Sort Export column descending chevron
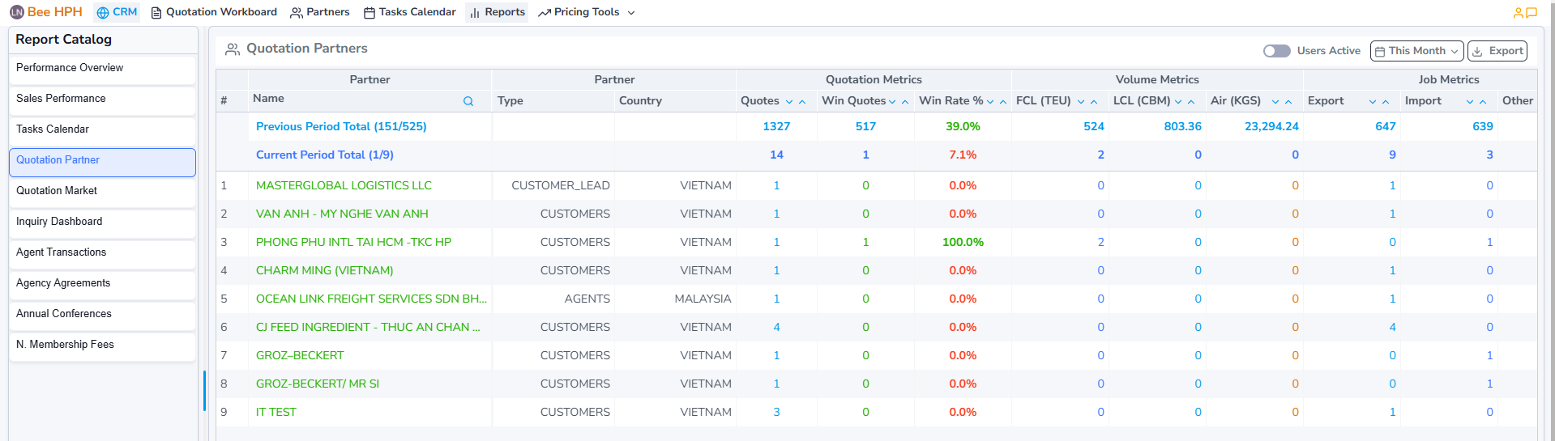Viewport: 1555px width, 441px height. click(x=1373, y=102)
